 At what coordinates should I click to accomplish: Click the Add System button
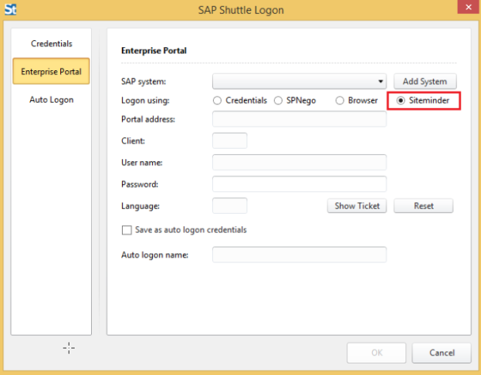(x=425, y=81)
